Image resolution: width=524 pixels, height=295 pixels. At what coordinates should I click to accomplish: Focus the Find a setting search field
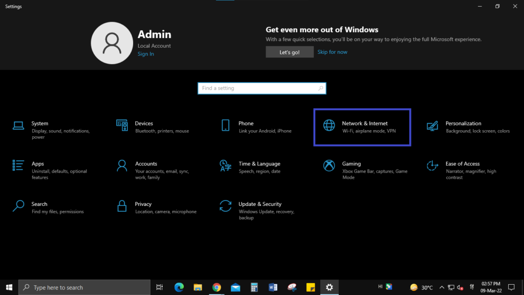pyautogui.click(x=261, y=88)
